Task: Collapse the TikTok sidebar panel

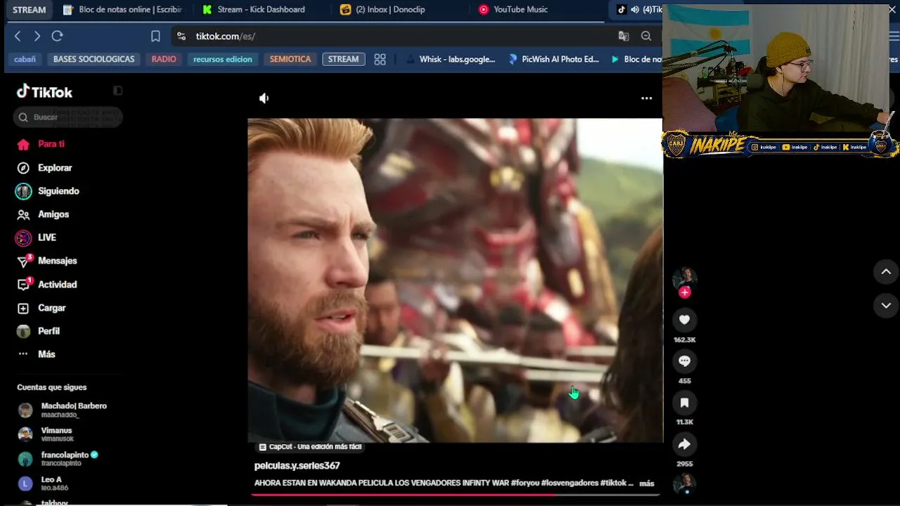Action: (x=117, y=91)
